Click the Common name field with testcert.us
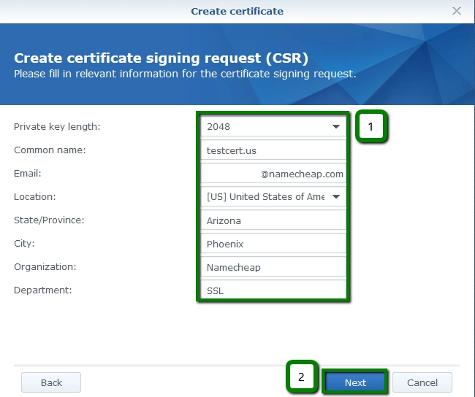 click(272, 150)
